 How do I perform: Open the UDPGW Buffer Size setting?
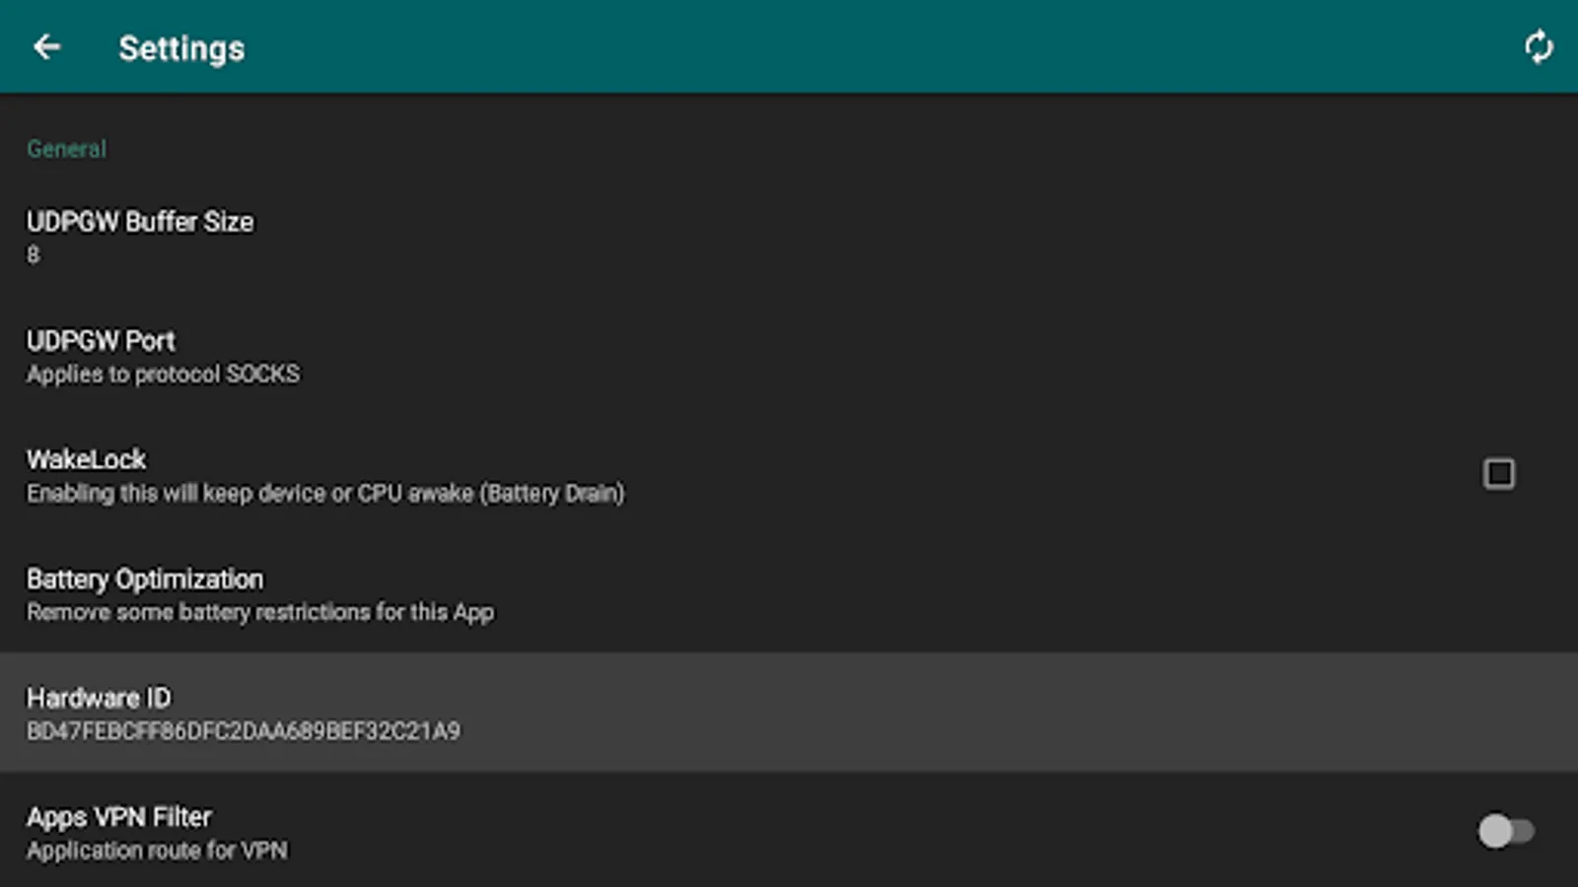coord(789,237)
